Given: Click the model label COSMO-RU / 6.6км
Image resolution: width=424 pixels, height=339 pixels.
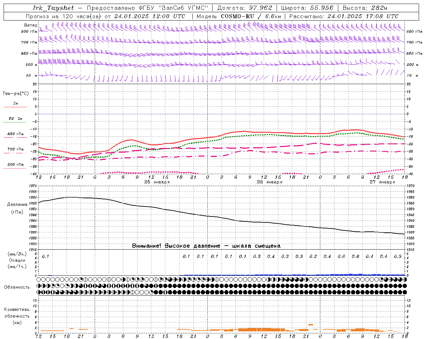Looking at the screenshot, I should [x=251, y=16].
